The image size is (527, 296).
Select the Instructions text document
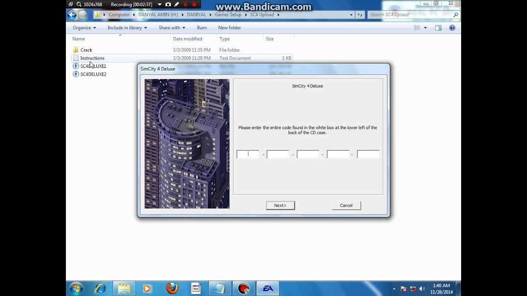(x=92, y=58)
